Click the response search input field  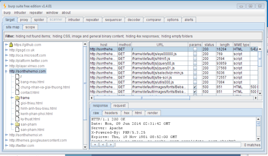[178, 145]
